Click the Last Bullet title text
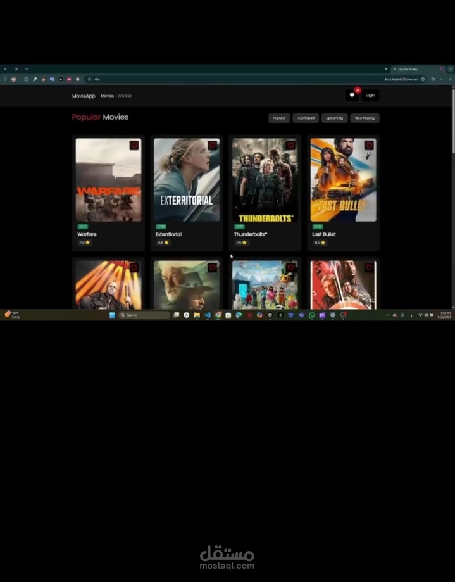Screen dimensions: 455x582 tap(324, 234)
